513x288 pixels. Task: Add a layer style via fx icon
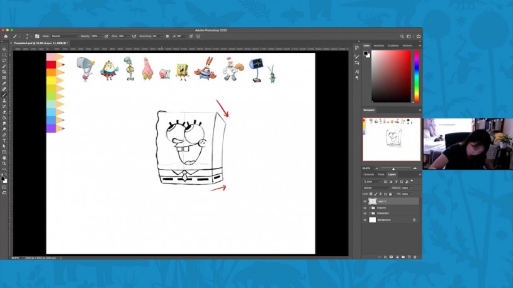(385, 257)
